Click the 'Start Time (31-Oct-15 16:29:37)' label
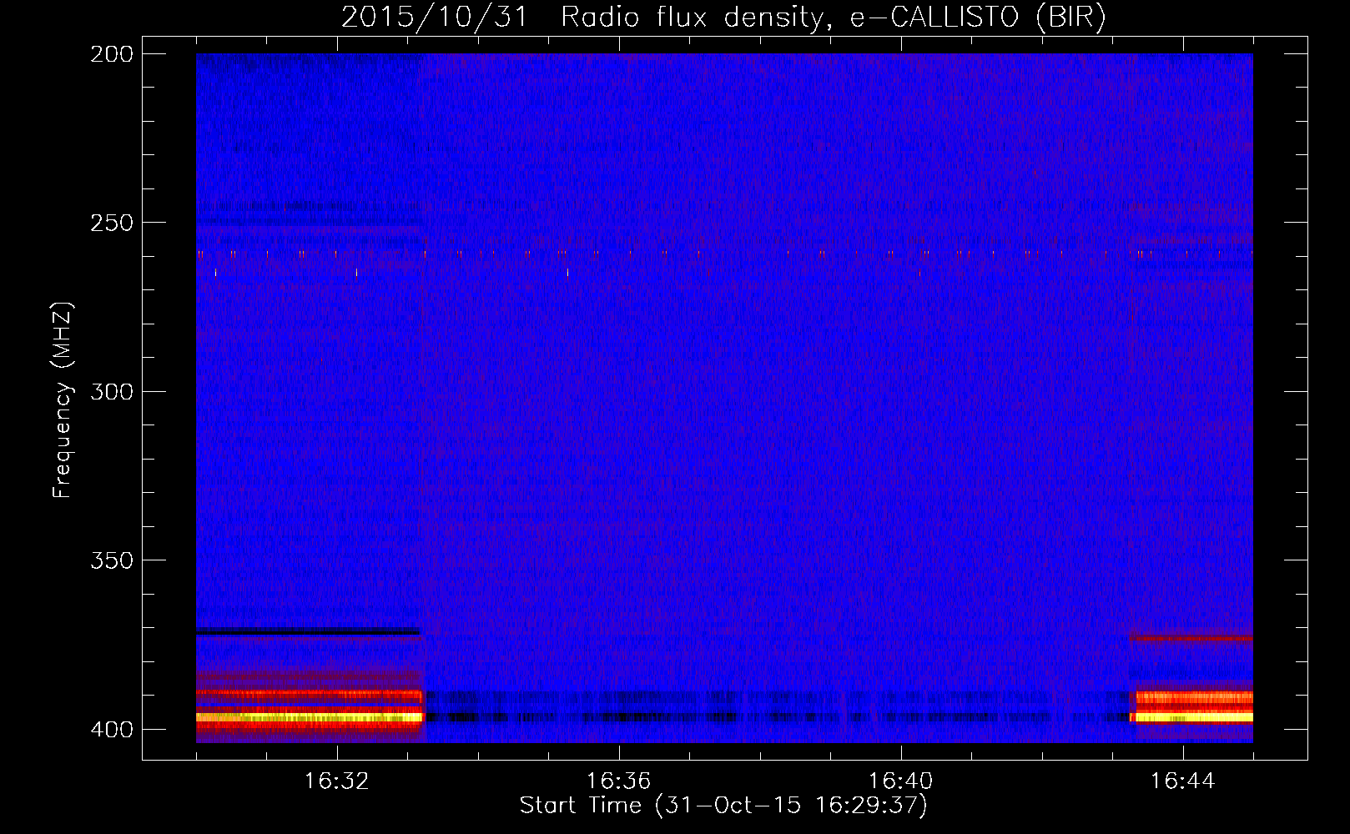Screen dimensions: 1350x834 tap(723, 806)
